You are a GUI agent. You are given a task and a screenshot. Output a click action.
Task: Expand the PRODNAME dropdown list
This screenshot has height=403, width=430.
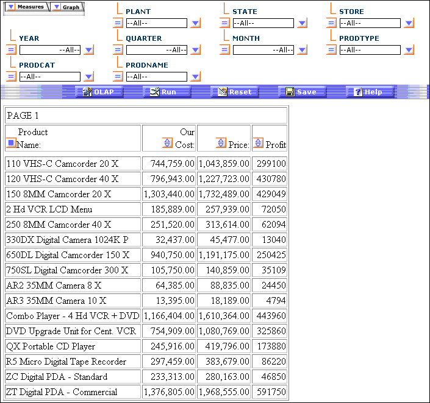[x=195, y=77]
